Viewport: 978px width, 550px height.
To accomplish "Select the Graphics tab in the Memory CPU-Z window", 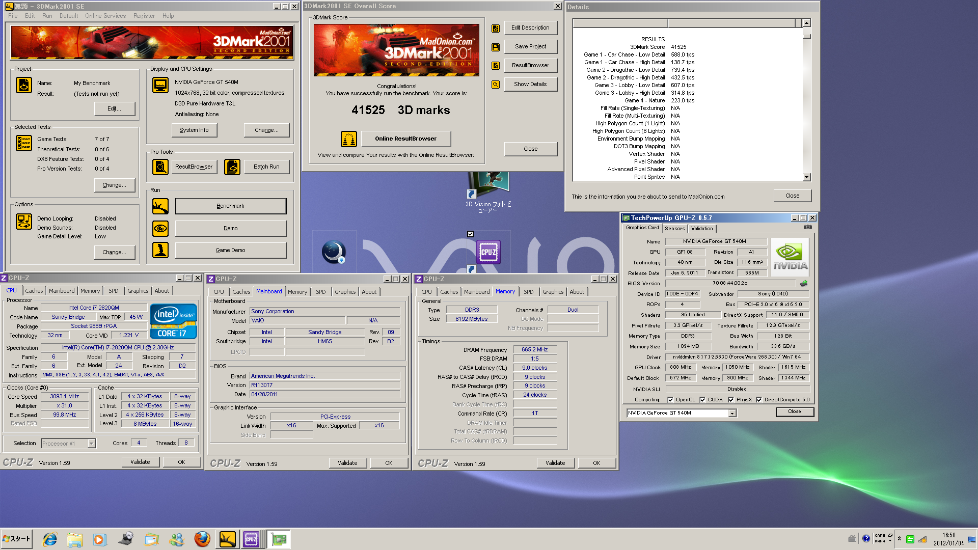I will point(553,292).
